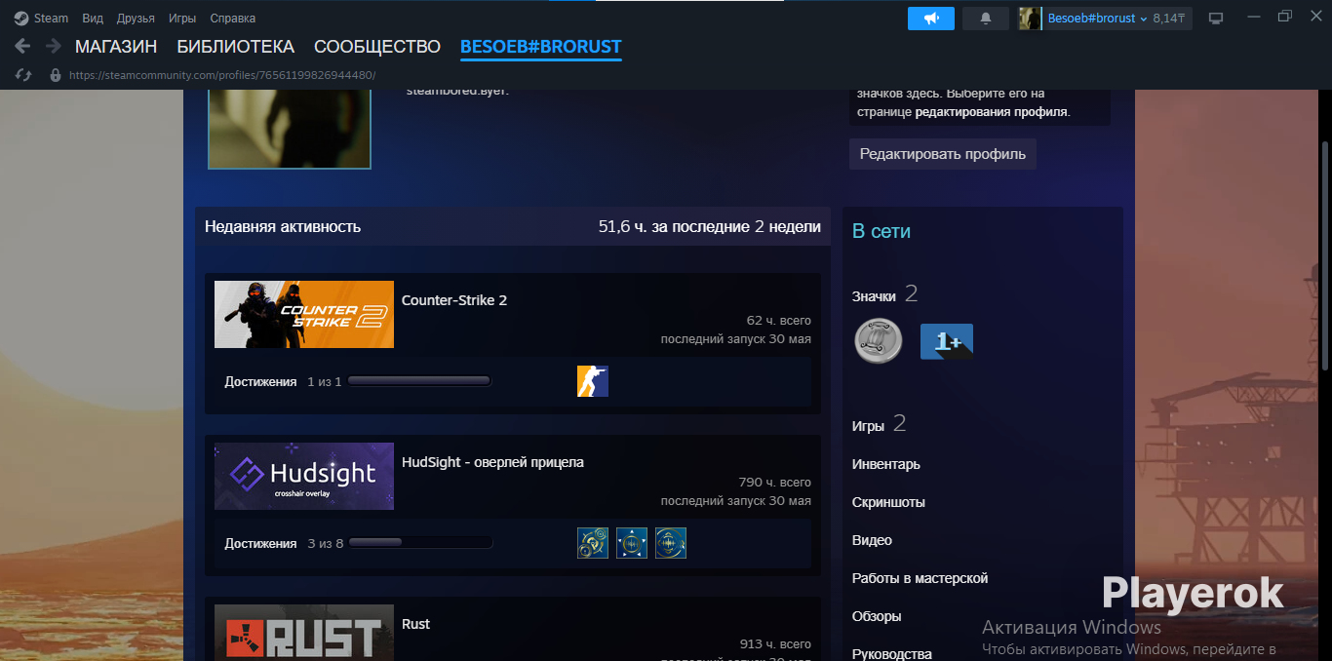1332x661 pixels.
Task: Open the Друзья menu
Action: click(x=136, y=19)
